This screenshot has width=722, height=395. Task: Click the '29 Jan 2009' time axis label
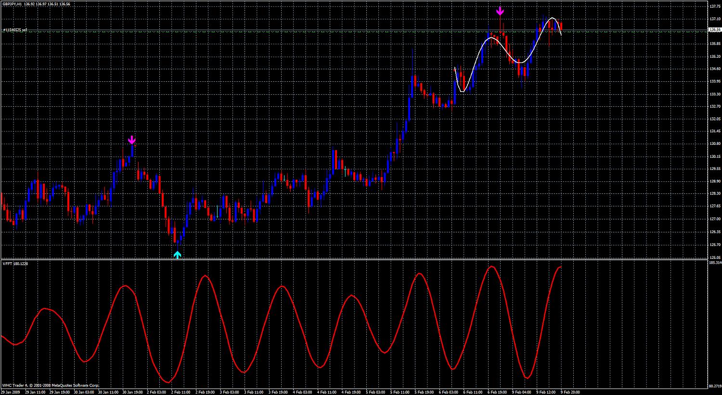[x=11, y=392]
